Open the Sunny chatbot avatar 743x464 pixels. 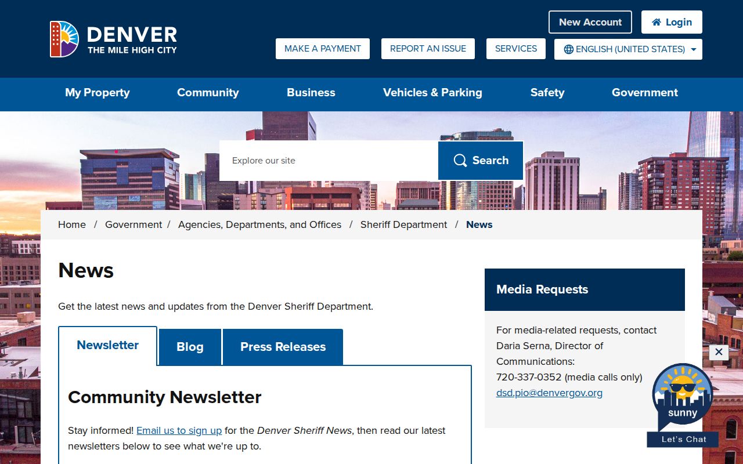click(x=683, y=398)
